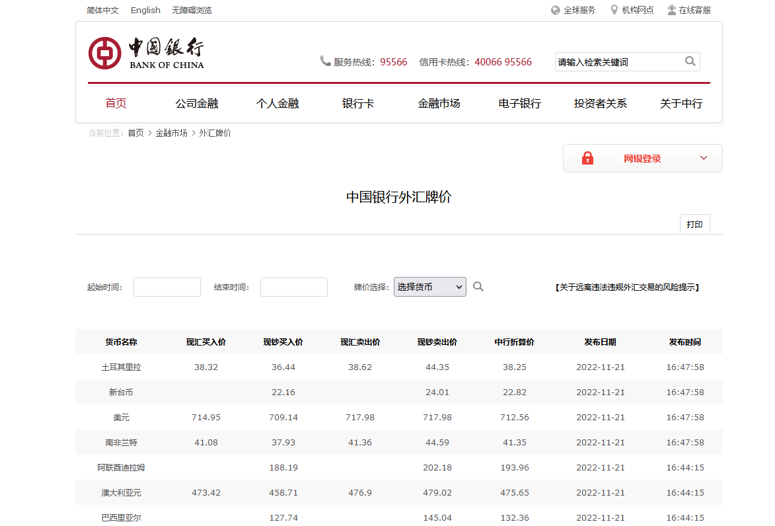775x526 pixels.
Task: Open the 在线客服 link text
Action: coord(695,11)
